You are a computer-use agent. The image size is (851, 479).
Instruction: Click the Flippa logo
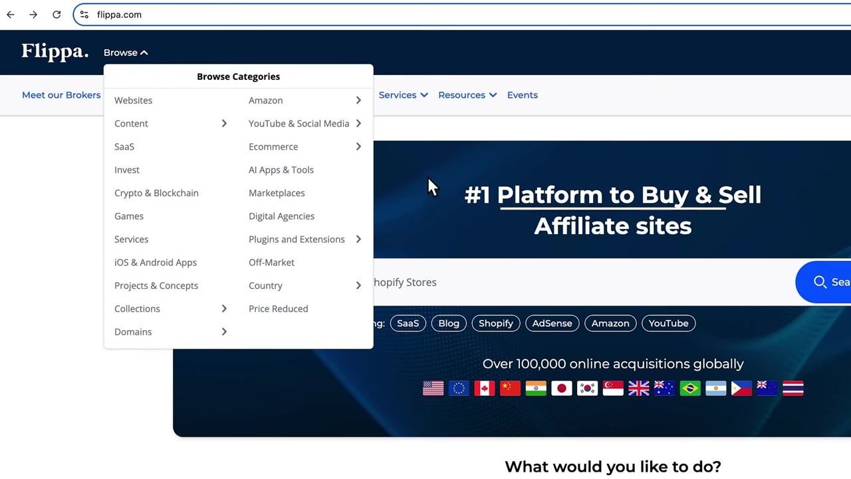[55, 51]
